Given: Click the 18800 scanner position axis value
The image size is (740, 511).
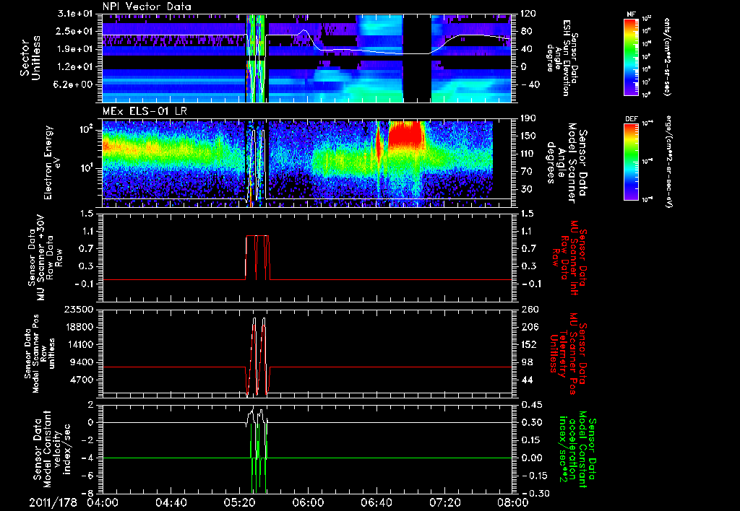Looking at the screenshot, I should (x=79, y=327).
